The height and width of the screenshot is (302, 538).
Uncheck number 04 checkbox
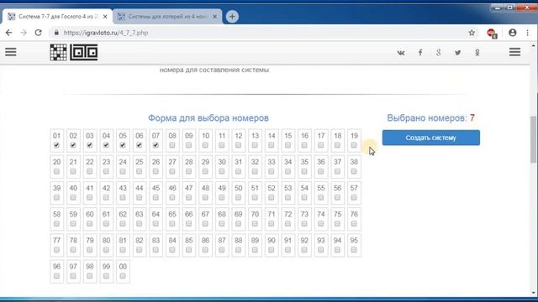coord(106,145)
